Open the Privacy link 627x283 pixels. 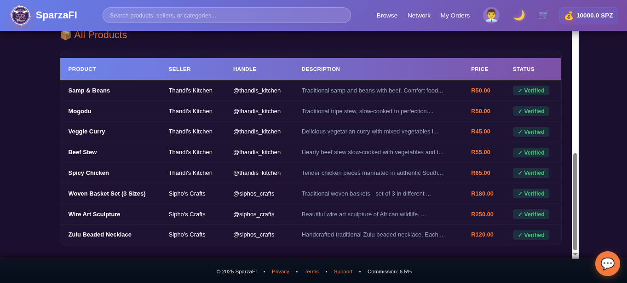tap(280, 271)
